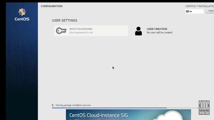Open the Root Password settings
214x120 pixels.
click(x=91, y=31)
